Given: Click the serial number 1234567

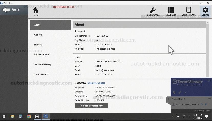Looking at the screenshot, I should coord(100,100).
